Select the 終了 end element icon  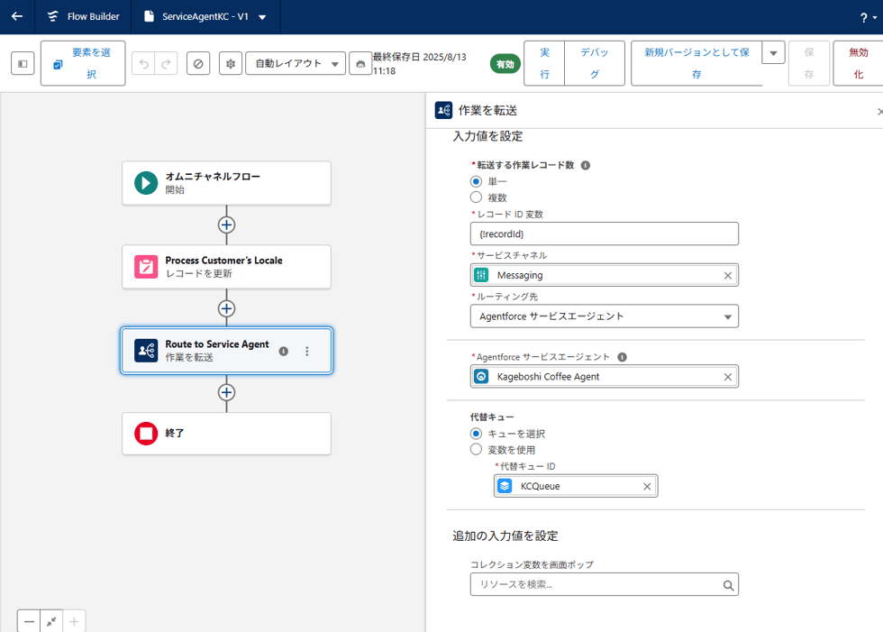click(x=146, y=434)
